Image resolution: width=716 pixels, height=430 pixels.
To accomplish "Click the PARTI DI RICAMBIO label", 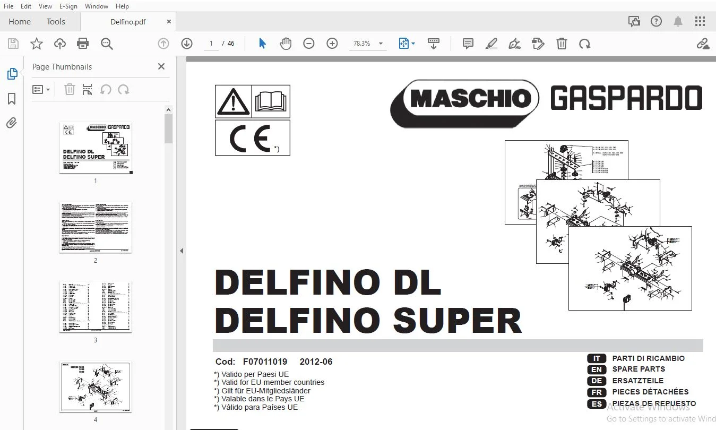I will click(x=649, y=358).
